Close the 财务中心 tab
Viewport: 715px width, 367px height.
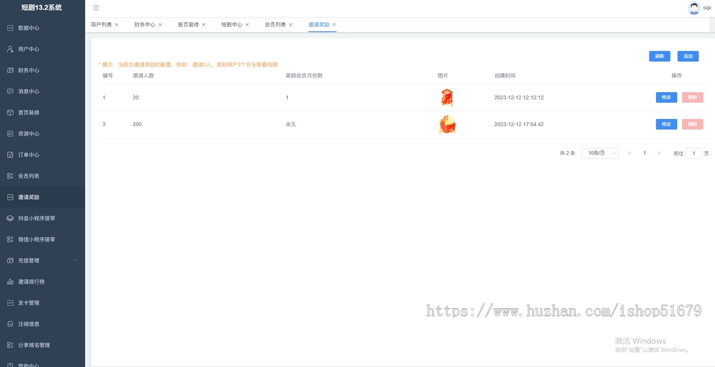[x=160, y=24]
